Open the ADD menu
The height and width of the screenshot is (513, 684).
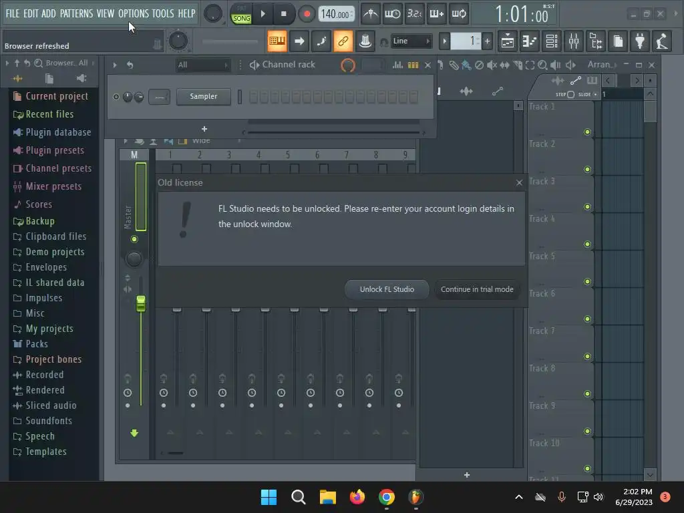click(x=48, y=13)
